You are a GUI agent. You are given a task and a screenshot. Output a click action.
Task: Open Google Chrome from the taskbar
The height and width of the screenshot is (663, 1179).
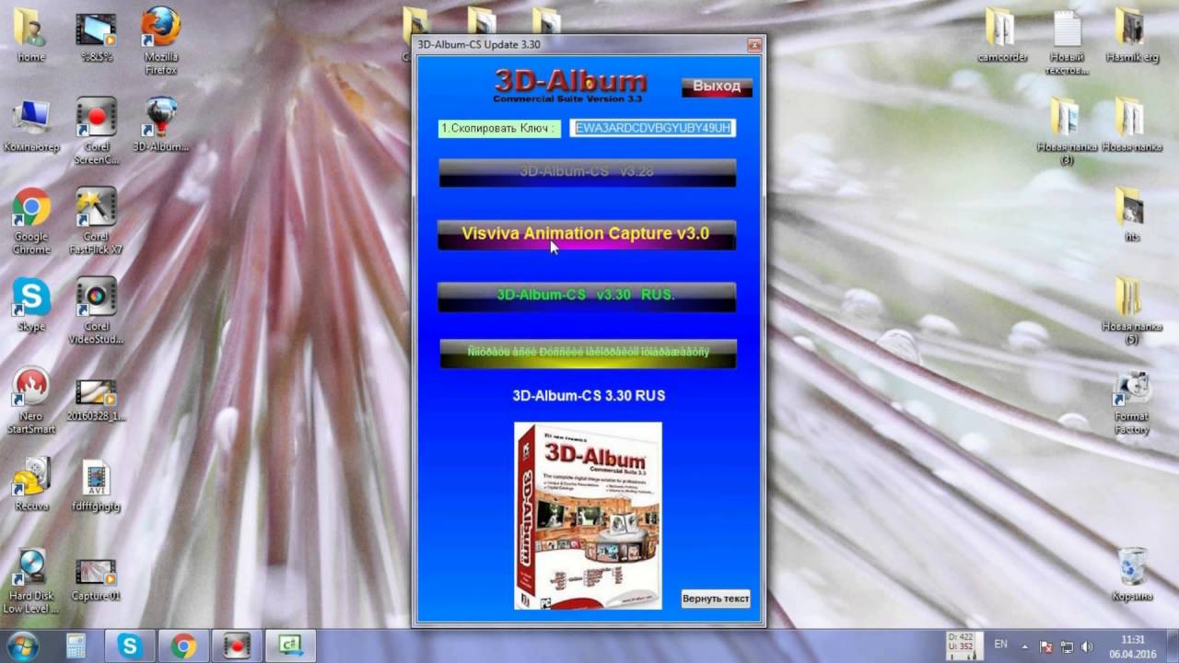pos(184,646)
